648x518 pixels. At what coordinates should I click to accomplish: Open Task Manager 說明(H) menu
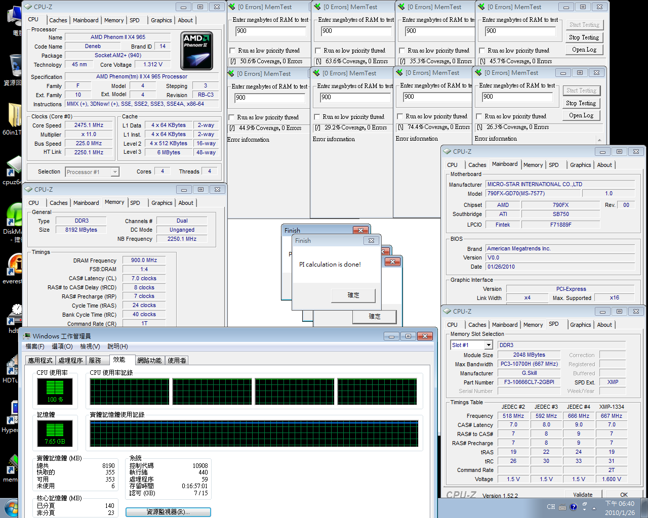117,347
